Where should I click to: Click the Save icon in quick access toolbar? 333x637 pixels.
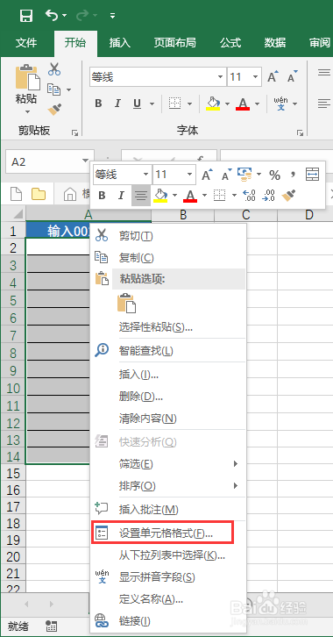pyautogui.click(x=26, y=16)
